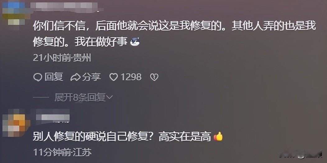Click the thumbs-up emoji after 高实在是高
The image size is (327, 163).
click(218, 137)
